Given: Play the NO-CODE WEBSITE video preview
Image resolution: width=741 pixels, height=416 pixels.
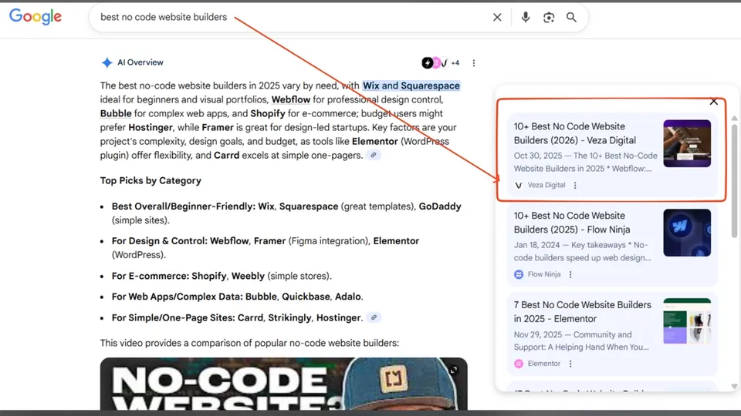Looking at the screenshot, I should pyautogui.click(x=283, y=384).
